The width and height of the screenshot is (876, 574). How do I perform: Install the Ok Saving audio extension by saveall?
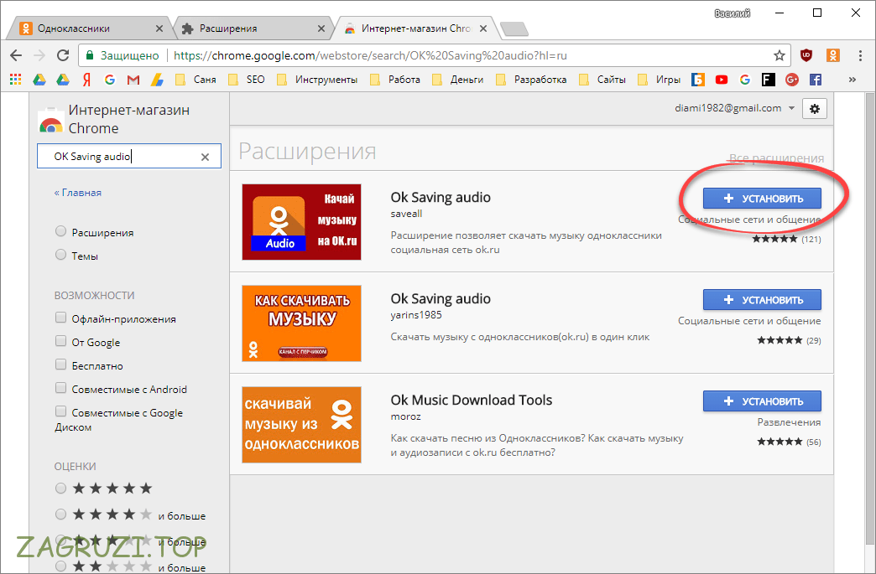(x=762, y=199)
